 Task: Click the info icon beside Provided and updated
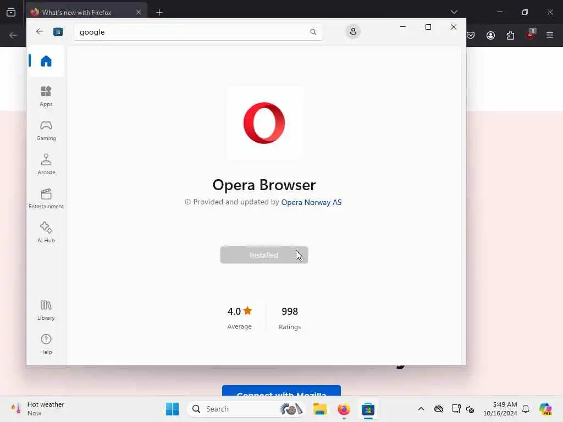(187, 202)
